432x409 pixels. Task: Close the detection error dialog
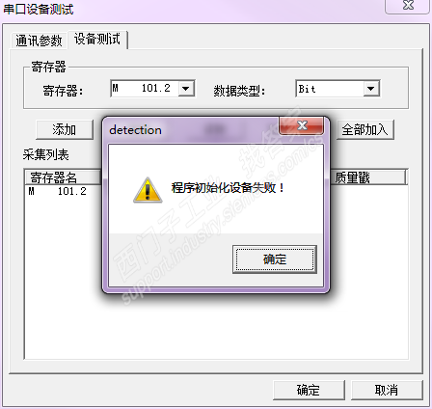(x=301, y=125)
